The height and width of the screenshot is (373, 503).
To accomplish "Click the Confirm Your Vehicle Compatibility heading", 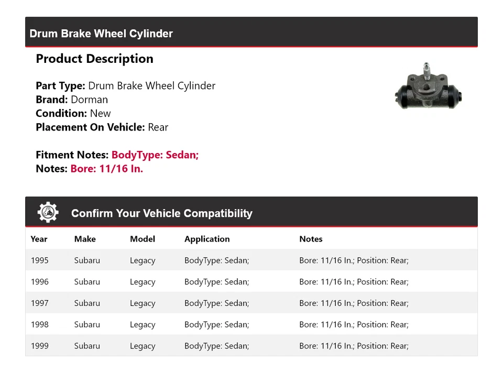I will (161, 213).
